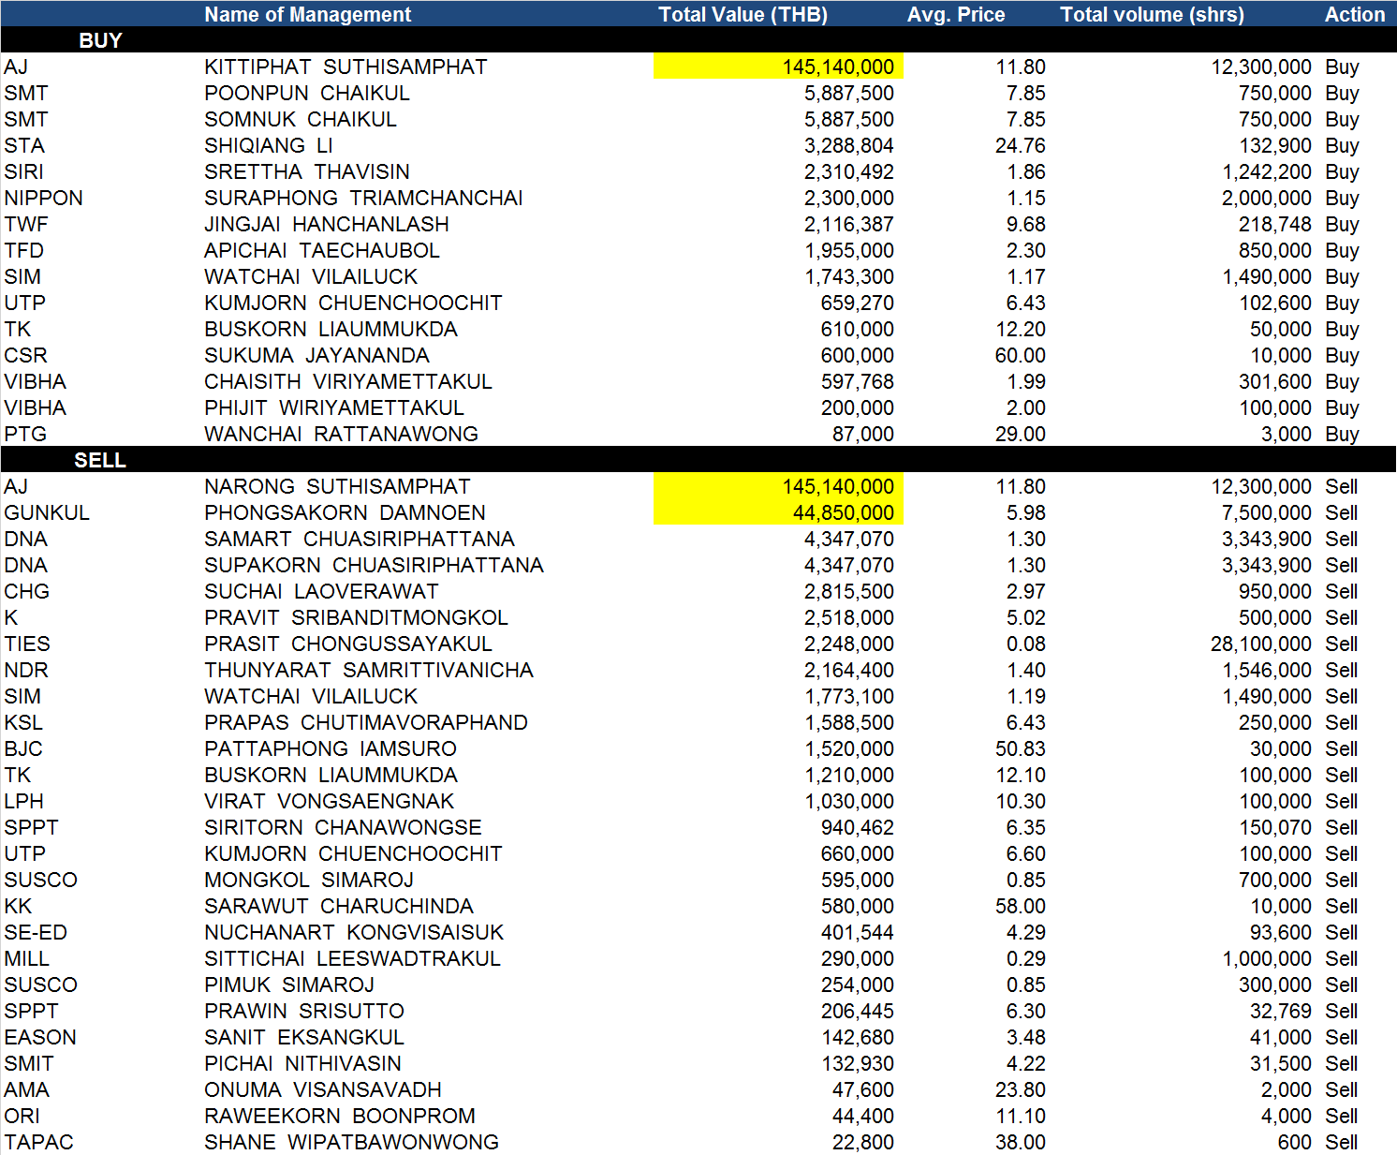
Task: Select the name WANCHAI RATTANAWONG
Action: pos(341,434)
